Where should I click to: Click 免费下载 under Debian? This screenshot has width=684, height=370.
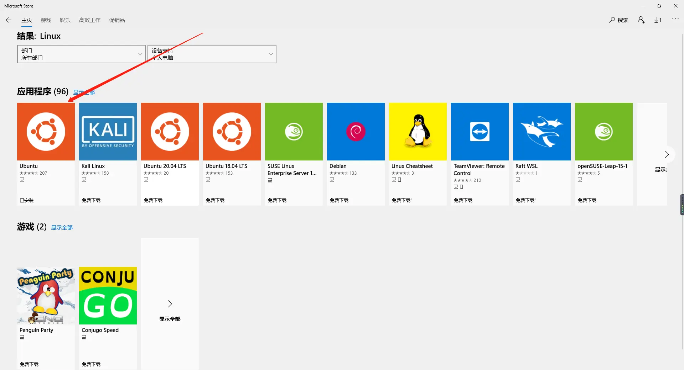(x=339, y=200)
